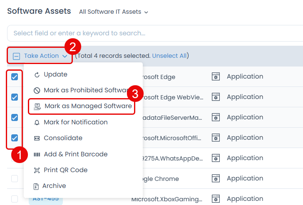Select Mark as Prohibited Software

(83, 90)
